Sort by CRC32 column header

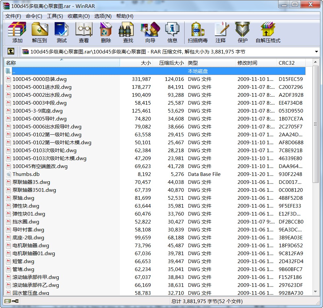click(x=291, y=63)
